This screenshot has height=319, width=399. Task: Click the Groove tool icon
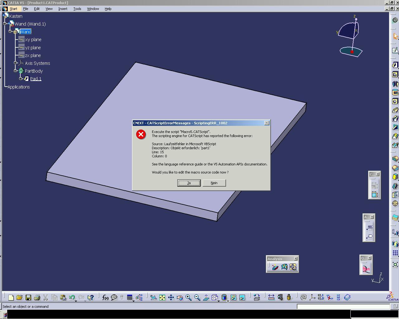coord(395,92)
